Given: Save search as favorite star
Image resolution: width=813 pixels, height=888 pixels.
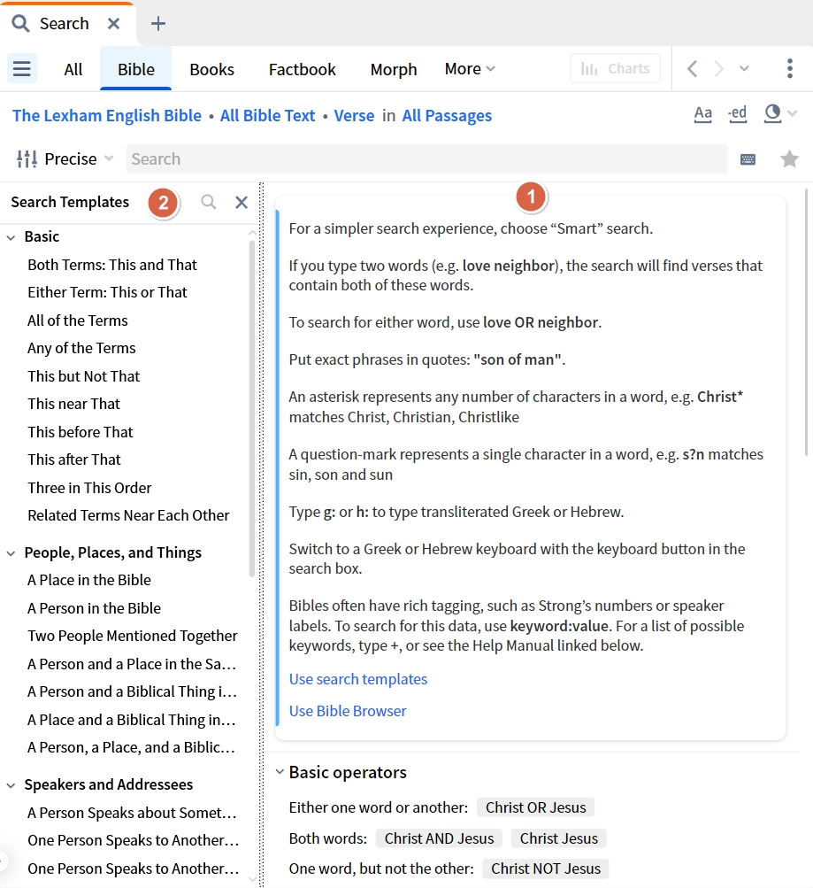Looking at the screenshot, I should (789, 159).
